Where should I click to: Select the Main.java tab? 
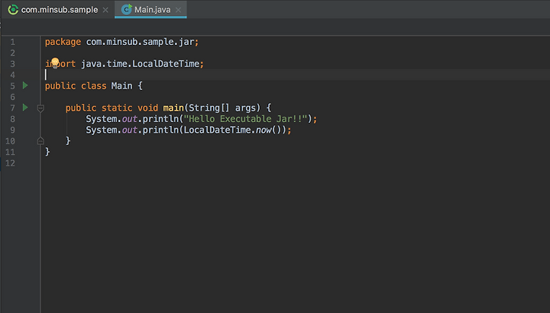[x=150, y=9]
